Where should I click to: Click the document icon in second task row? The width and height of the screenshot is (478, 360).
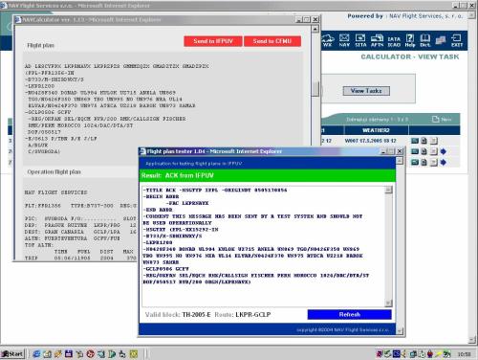[424, 151]
